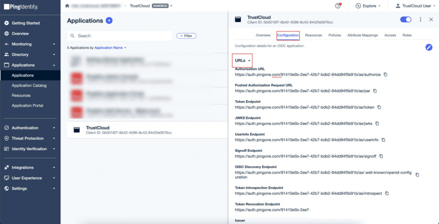Copy the Signoff Endpoint URL
The height and width of the screenshot is (224, 439).
[381, 156]
